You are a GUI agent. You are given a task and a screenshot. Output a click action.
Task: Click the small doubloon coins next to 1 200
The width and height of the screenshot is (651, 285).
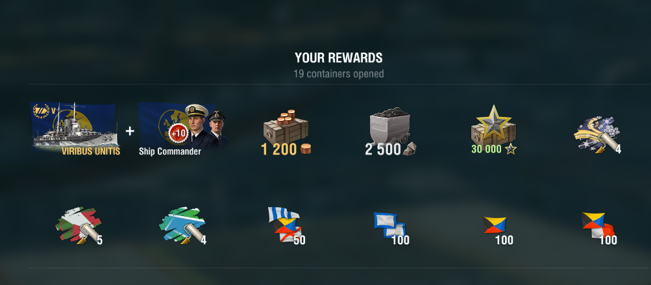coord(306,149)
